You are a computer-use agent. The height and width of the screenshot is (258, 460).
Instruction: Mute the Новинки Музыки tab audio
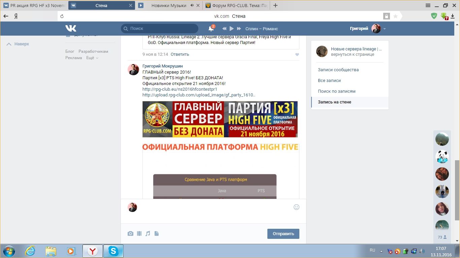192,5
